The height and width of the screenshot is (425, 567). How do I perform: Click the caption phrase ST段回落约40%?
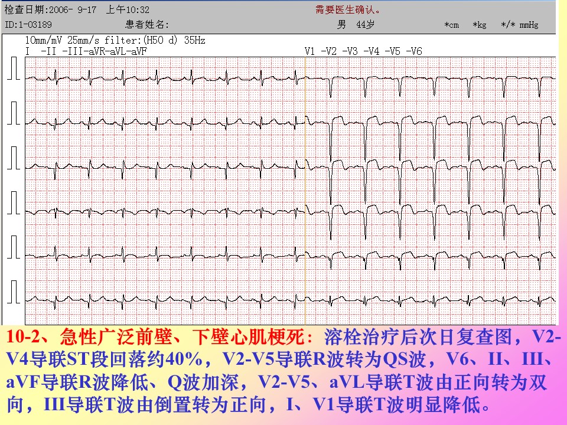[135, 359]
